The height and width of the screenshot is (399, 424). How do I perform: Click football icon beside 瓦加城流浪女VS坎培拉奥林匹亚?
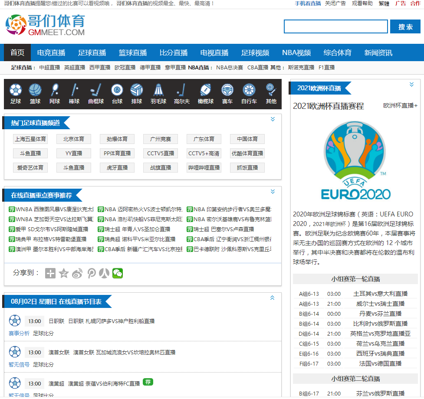point(15,352)
